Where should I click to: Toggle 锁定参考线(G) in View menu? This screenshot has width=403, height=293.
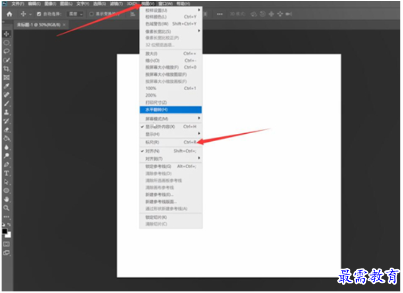coord(171,166)
